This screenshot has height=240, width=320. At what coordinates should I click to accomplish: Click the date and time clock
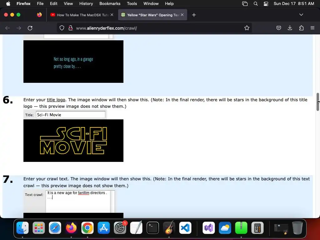pos(294,3)
